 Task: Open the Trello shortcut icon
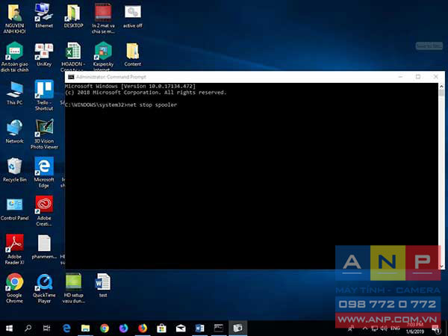tap(44, 90)
